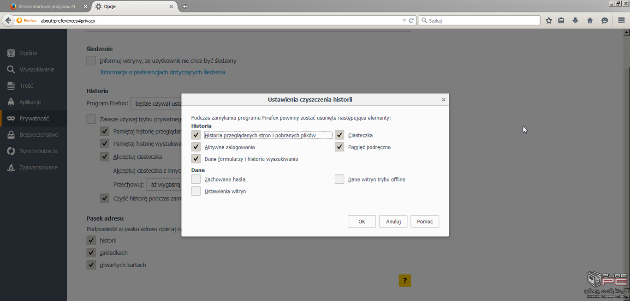Toggle the Pamięć podręczna checkbox
This screenshot has width=630, height=301.
pyautogui.click(x=339, y=147)
